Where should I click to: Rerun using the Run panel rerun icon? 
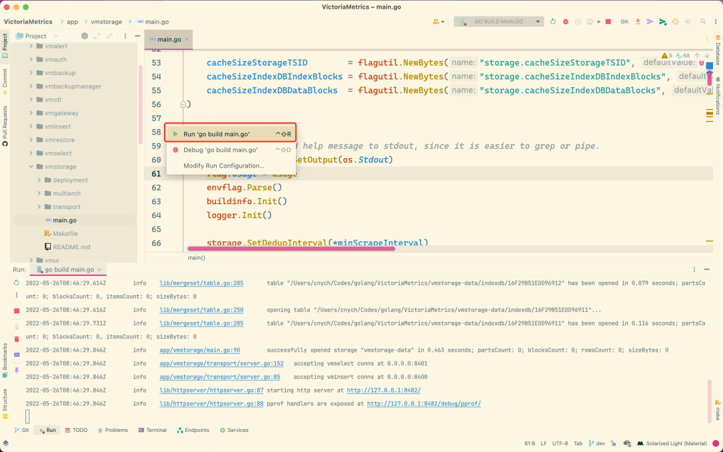[17, 283]
